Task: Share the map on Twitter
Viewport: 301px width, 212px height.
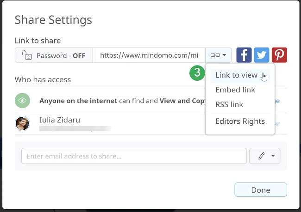Action: [262, 55]
